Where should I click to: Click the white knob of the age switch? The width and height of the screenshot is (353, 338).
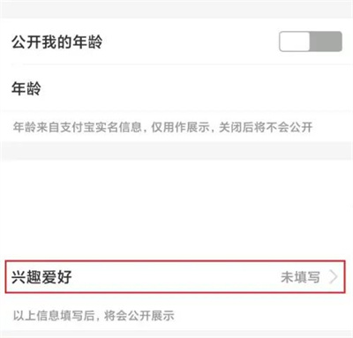[295, 41]
